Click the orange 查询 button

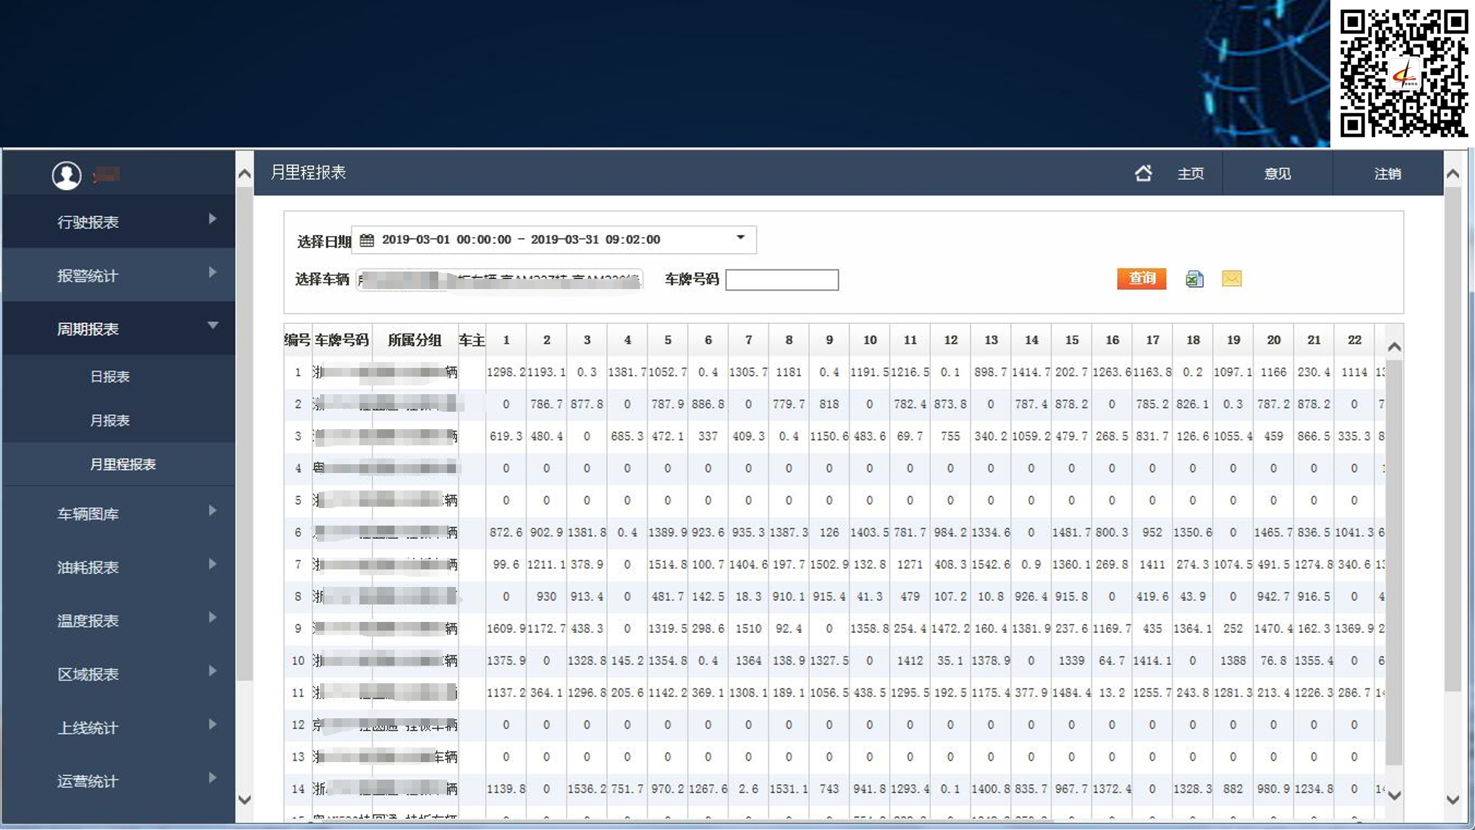[x=1141, y=279]
